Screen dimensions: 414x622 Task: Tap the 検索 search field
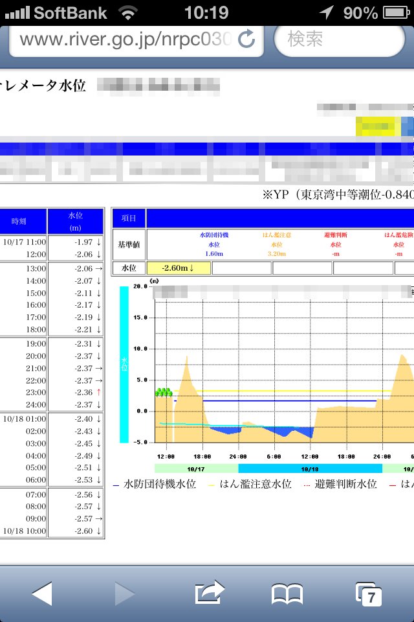[340, 40]
